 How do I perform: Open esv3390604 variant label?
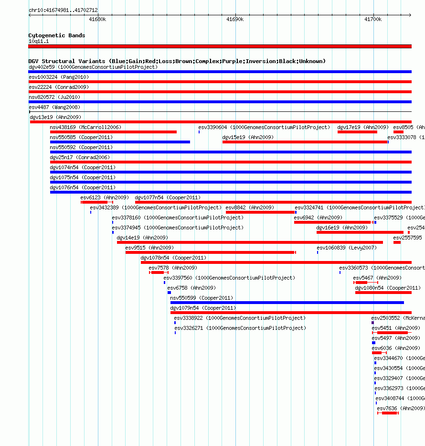(x=264, y=127)
